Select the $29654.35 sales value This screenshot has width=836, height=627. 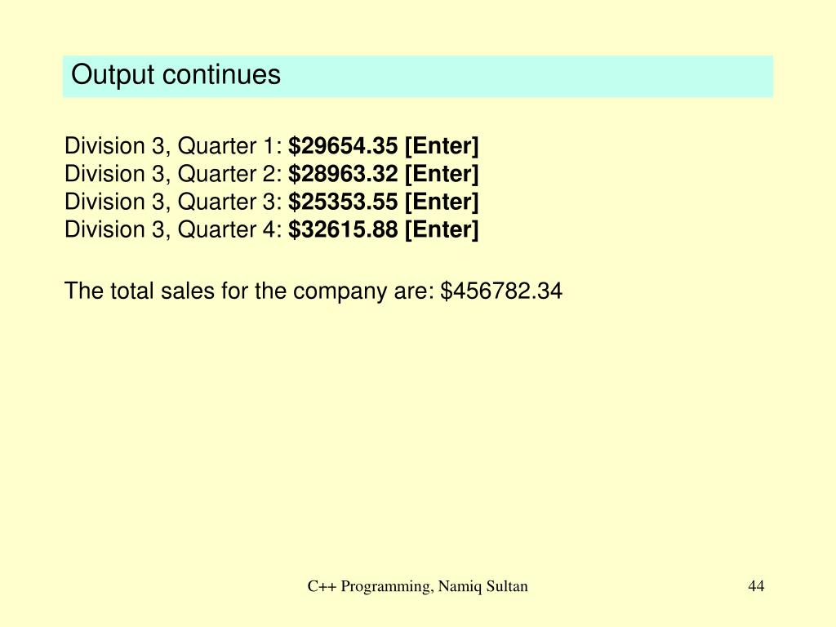[343, 146]
